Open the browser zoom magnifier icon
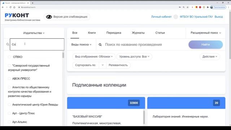The height and width of the screenshot is (130, 231). point(184,7)
